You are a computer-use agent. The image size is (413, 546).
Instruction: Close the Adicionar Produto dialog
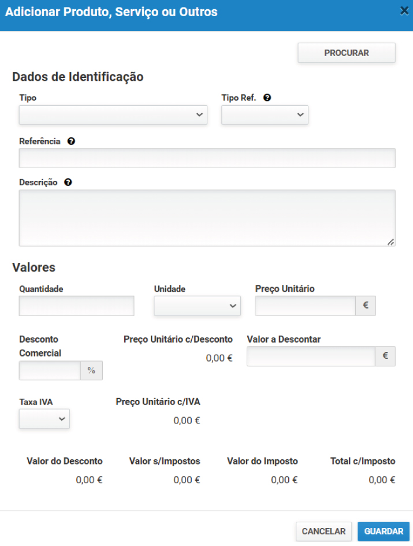[404, 11]
